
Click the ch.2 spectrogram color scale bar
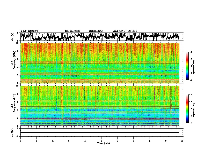[x=187, y=109]
